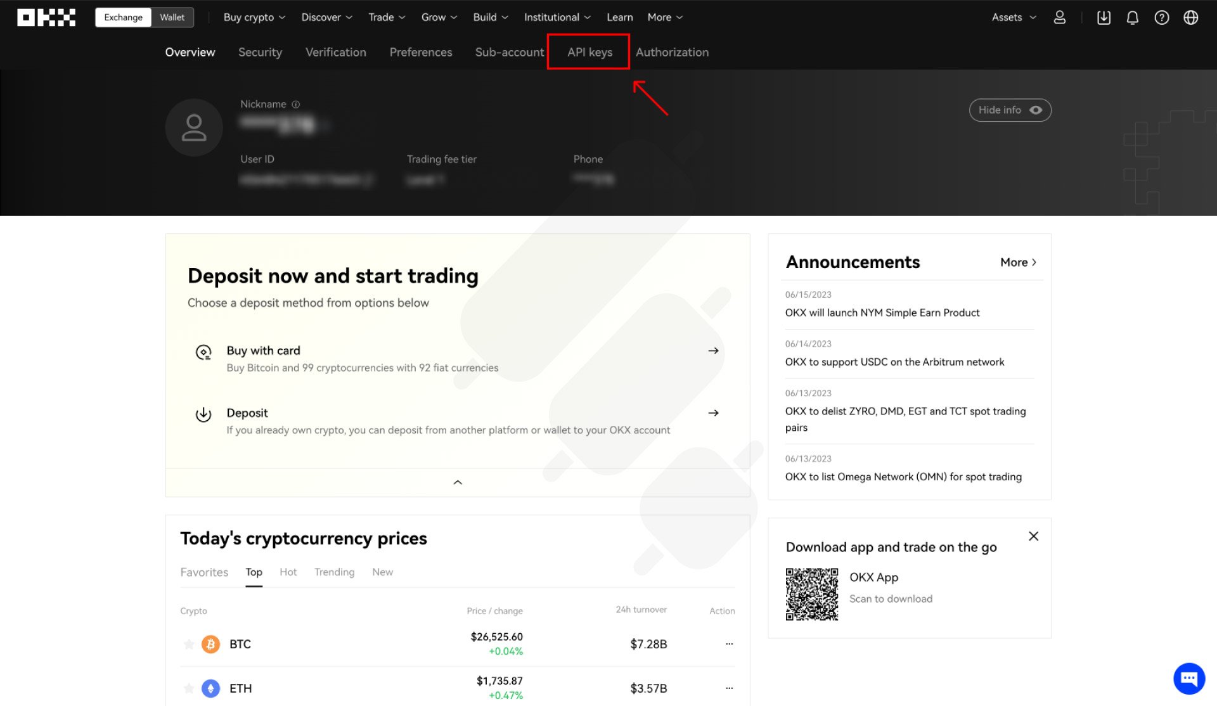Expand the Buy crypto dropdown menu

click(x=253, y=18)
